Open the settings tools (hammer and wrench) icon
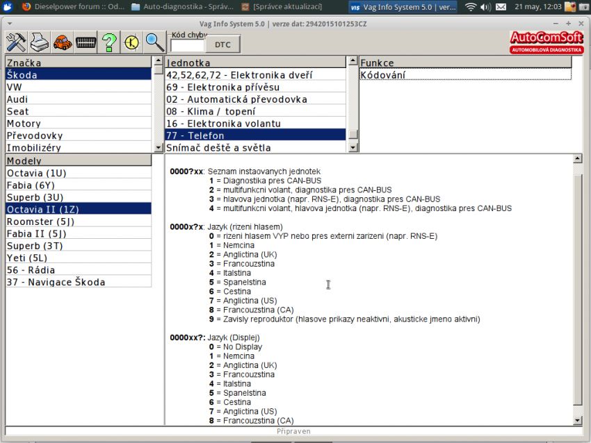591x443 pixels. coord(16,42)
